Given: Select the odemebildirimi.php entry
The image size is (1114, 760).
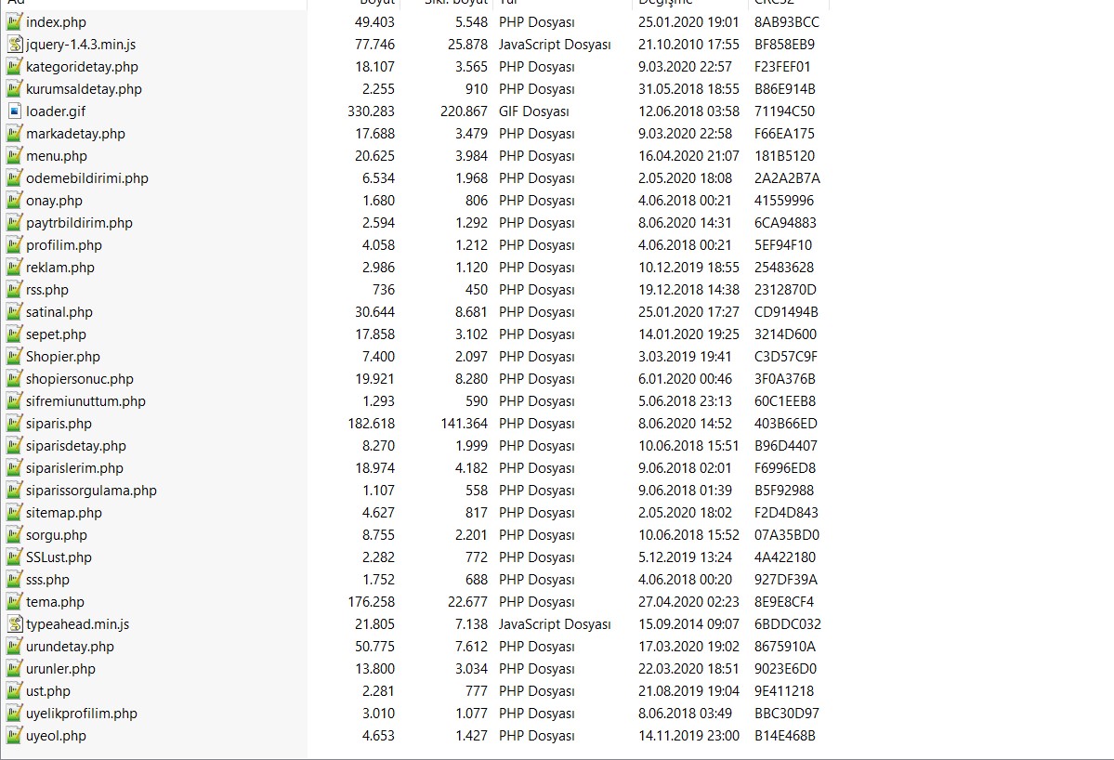Looking at the screenshot, I should tap(87, 178).
